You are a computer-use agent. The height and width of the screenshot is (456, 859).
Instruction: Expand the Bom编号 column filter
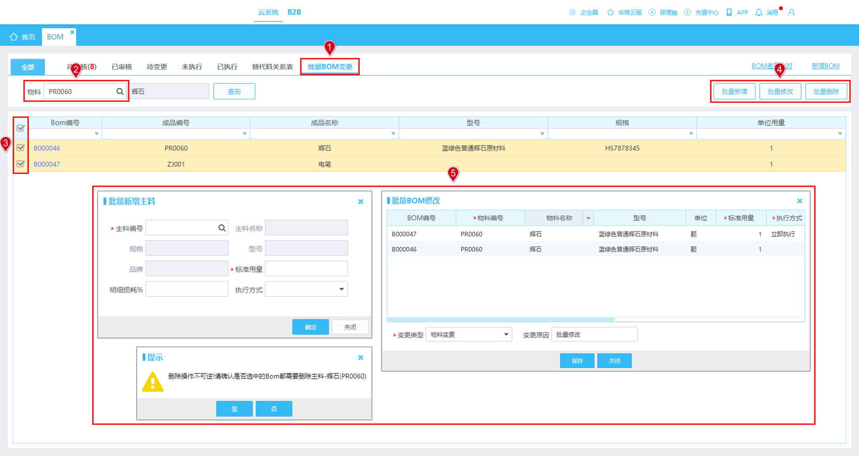pos(96,133)
